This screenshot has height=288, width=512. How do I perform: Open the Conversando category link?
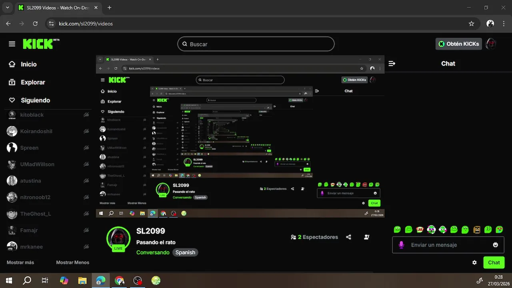[x=153, y=252]
